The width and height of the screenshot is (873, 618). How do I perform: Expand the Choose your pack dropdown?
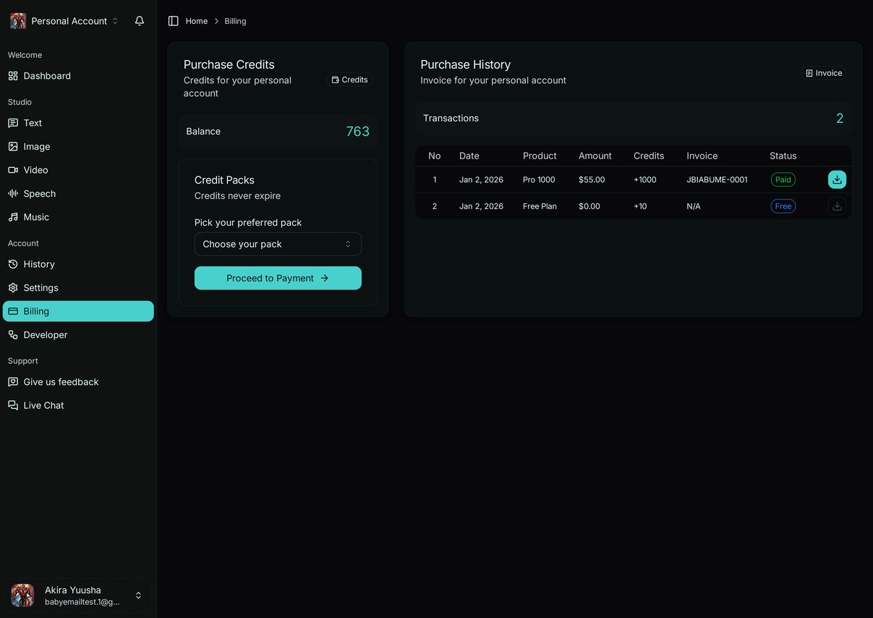pyautogui.click(x=278, y=244)
